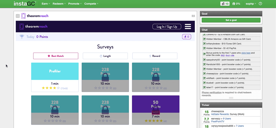Viewport: 276px width, 128px height.
Task: Click the HOT! badge on 50 Points survey
Action: click(156, 113)
